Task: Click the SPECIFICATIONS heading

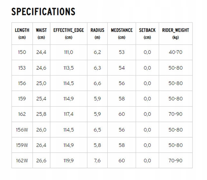Action: pos(43,12)
